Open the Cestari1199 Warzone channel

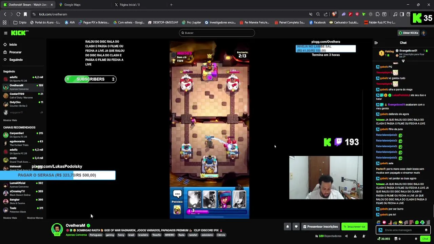(x=23, y=96)
